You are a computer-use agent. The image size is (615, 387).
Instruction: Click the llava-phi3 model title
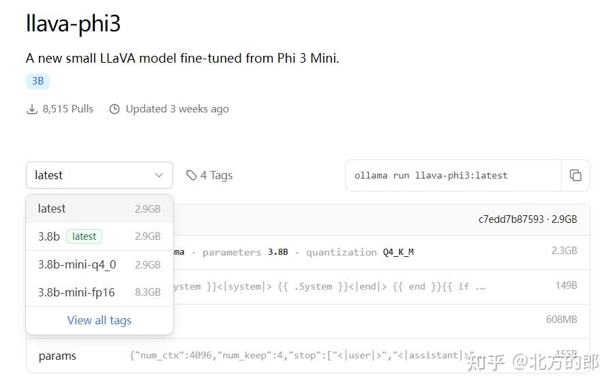point(73,24)
